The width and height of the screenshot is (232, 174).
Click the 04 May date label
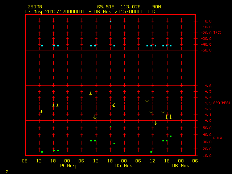click(67, 166)
